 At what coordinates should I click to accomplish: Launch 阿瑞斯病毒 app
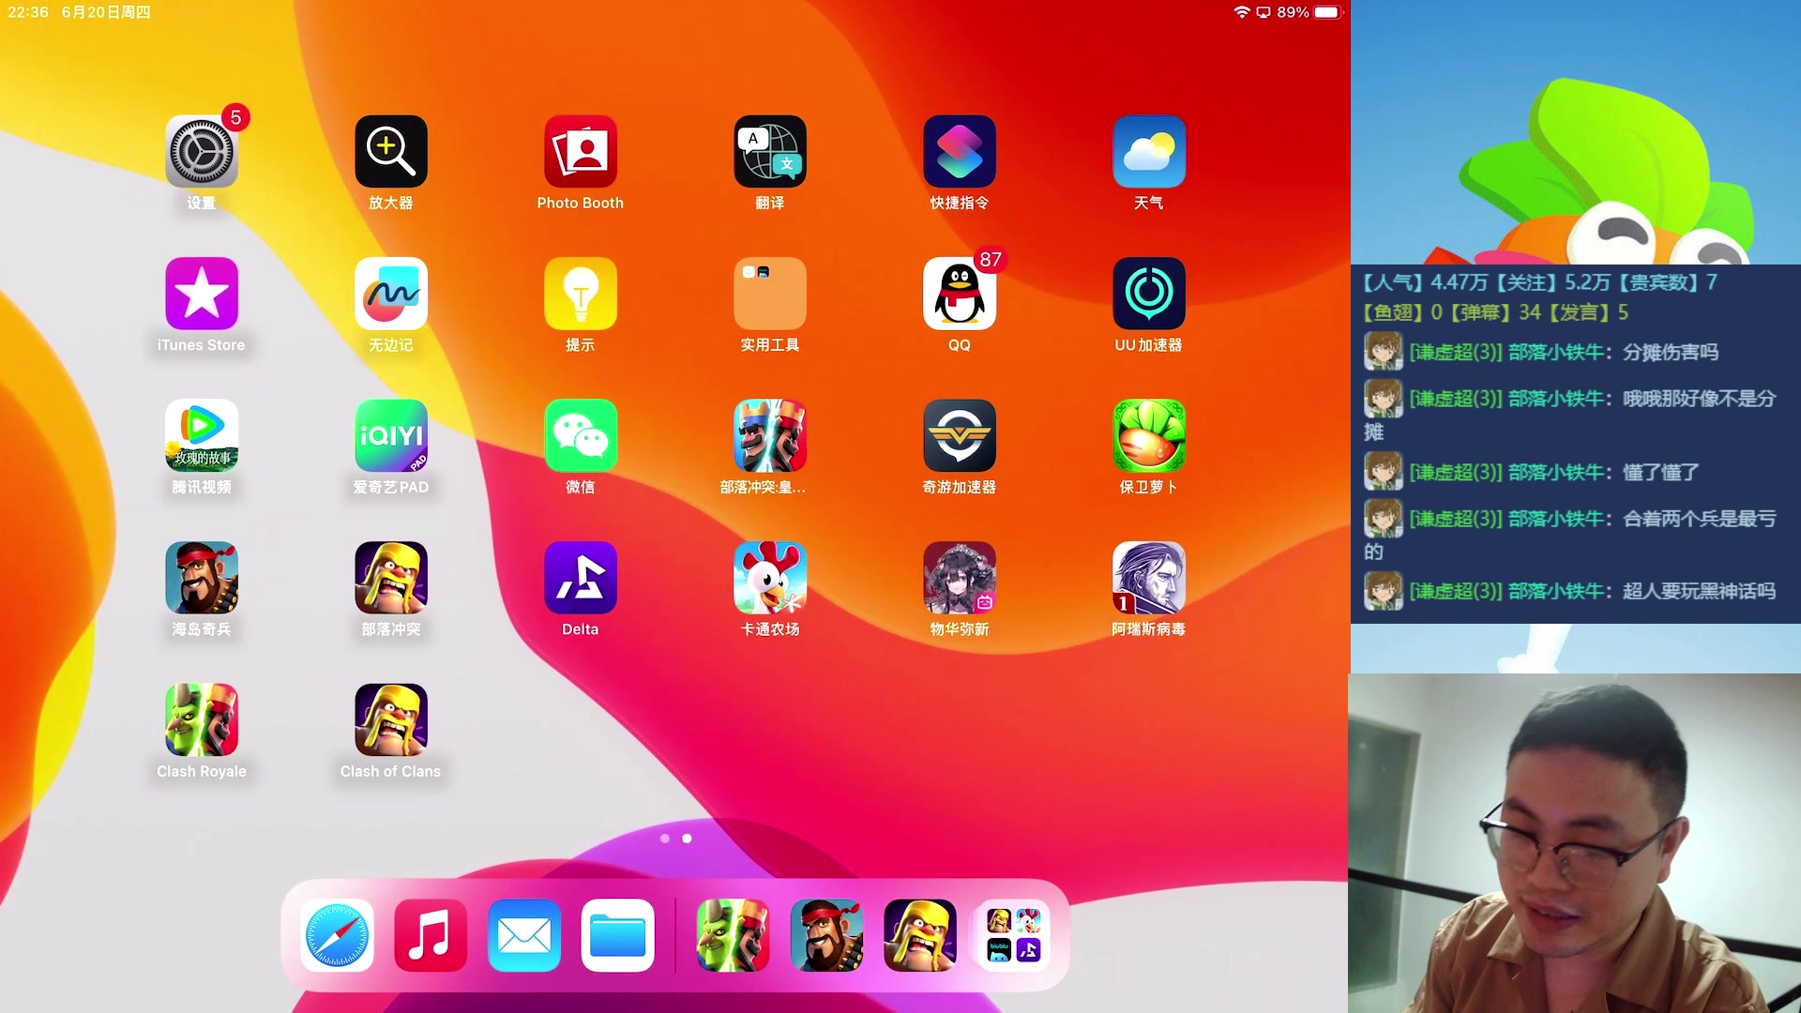click(1149, 578)
